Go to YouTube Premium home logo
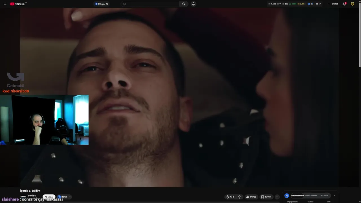Image resolution: width=361 pixels, height=203 pixels. tap(18, 4)
